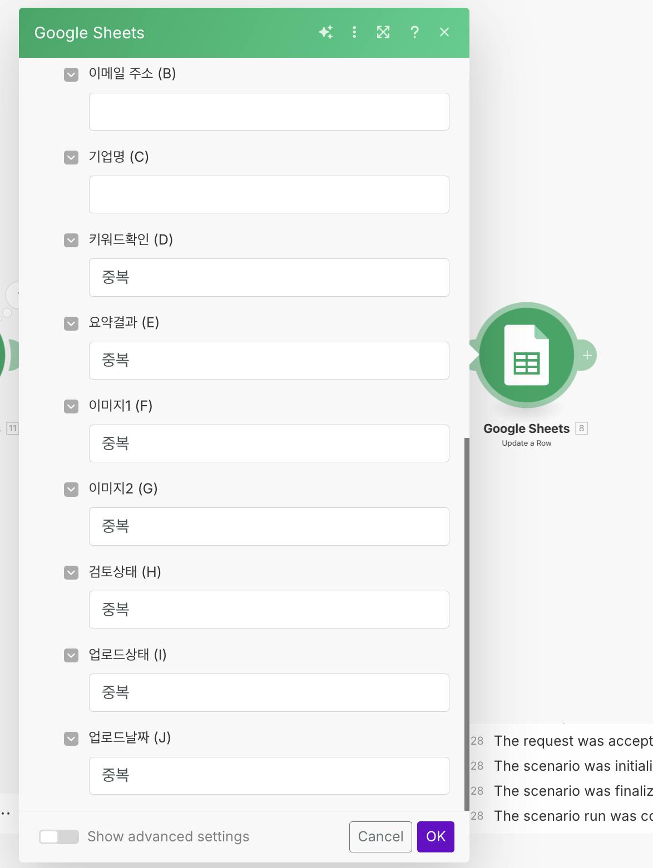Toggle the 요약결과 (E) field checkbox
Image resolution: width=653 pixels, height=868 pixels.
[71, 323]
